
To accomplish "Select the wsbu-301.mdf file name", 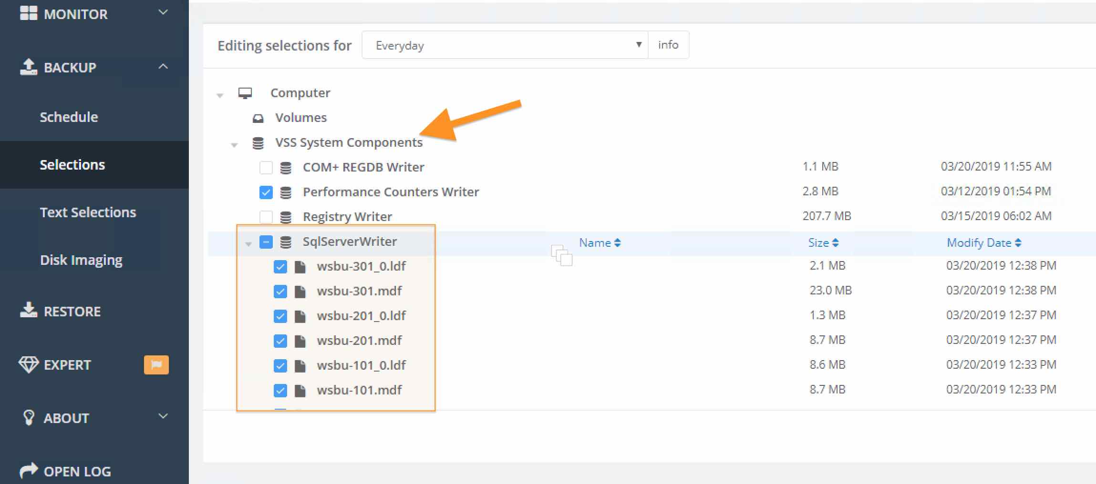I will (359, 291).
